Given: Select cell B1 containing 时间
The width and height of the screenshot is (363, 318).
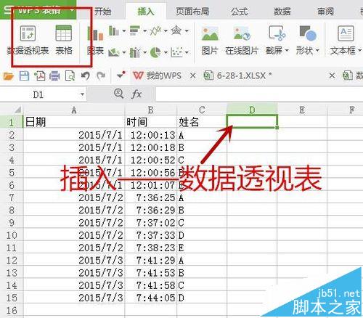Looking at the screenshot, I should coord(151,122).
